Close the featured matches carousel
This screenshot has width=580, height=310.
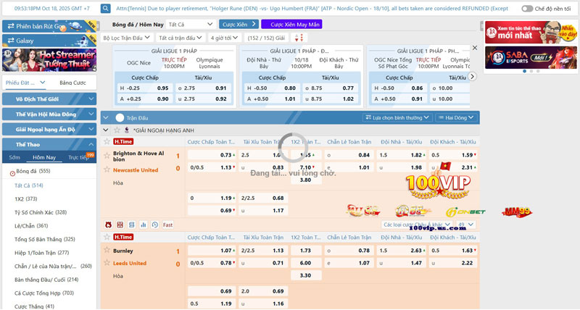click(475, 48)
